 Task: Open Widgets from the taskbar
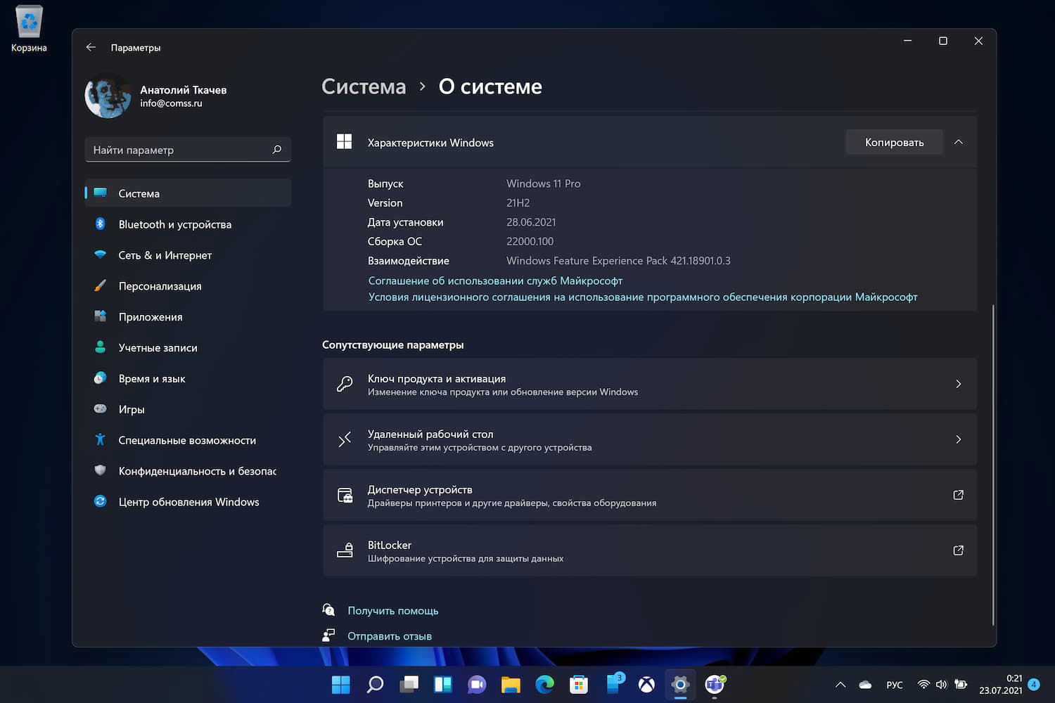pyautogui.click(x=443, y=684)
